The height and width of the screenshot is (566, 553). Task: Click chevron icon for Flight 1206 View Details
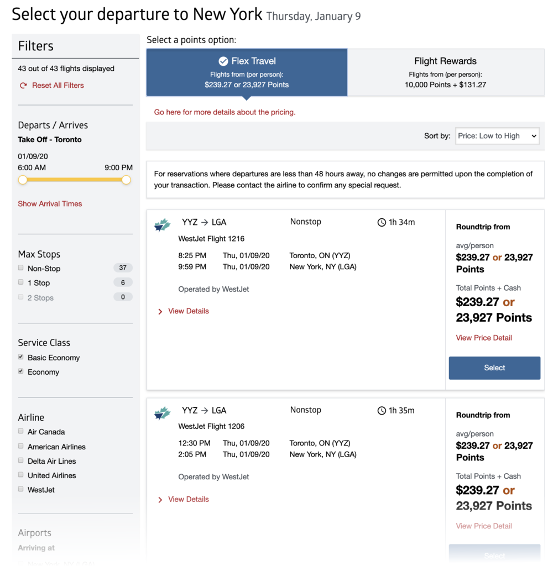160,500
